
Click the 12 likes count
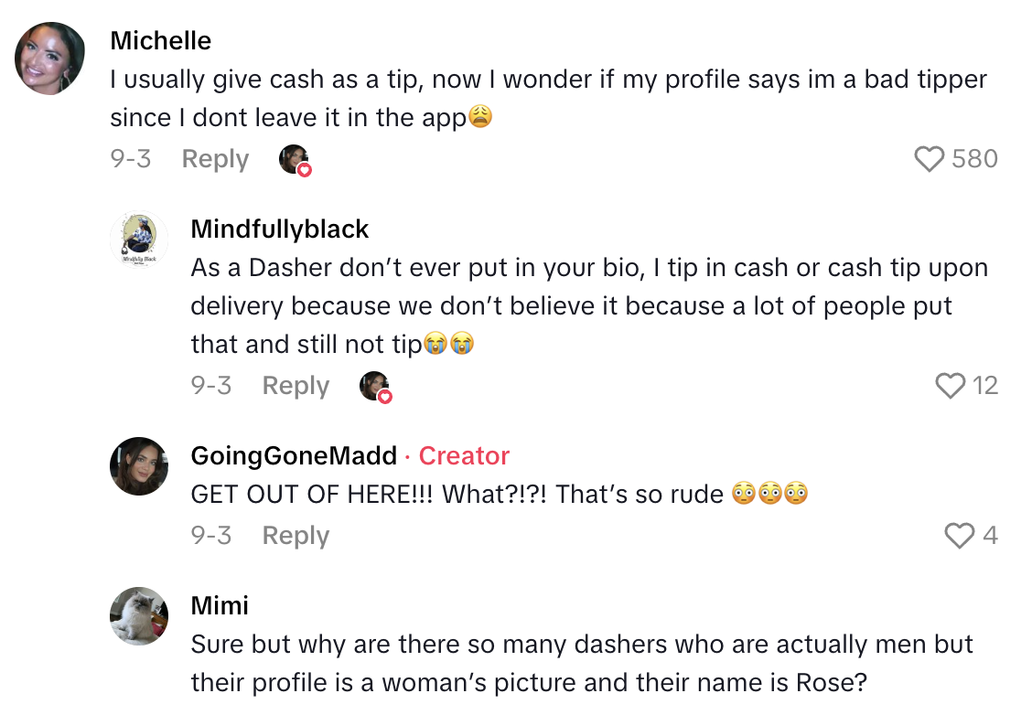[x=984, y=386]
